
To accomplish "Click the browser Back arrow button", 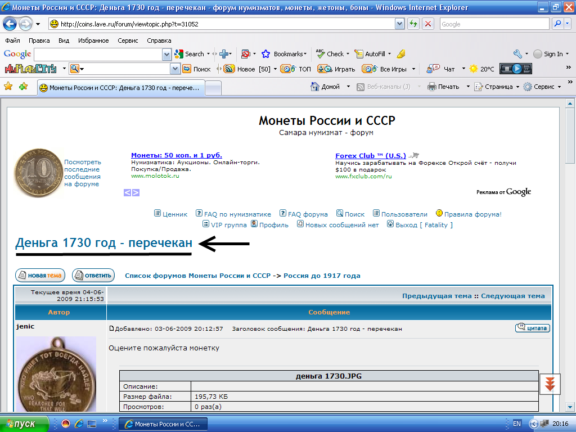I will point(10,24).
